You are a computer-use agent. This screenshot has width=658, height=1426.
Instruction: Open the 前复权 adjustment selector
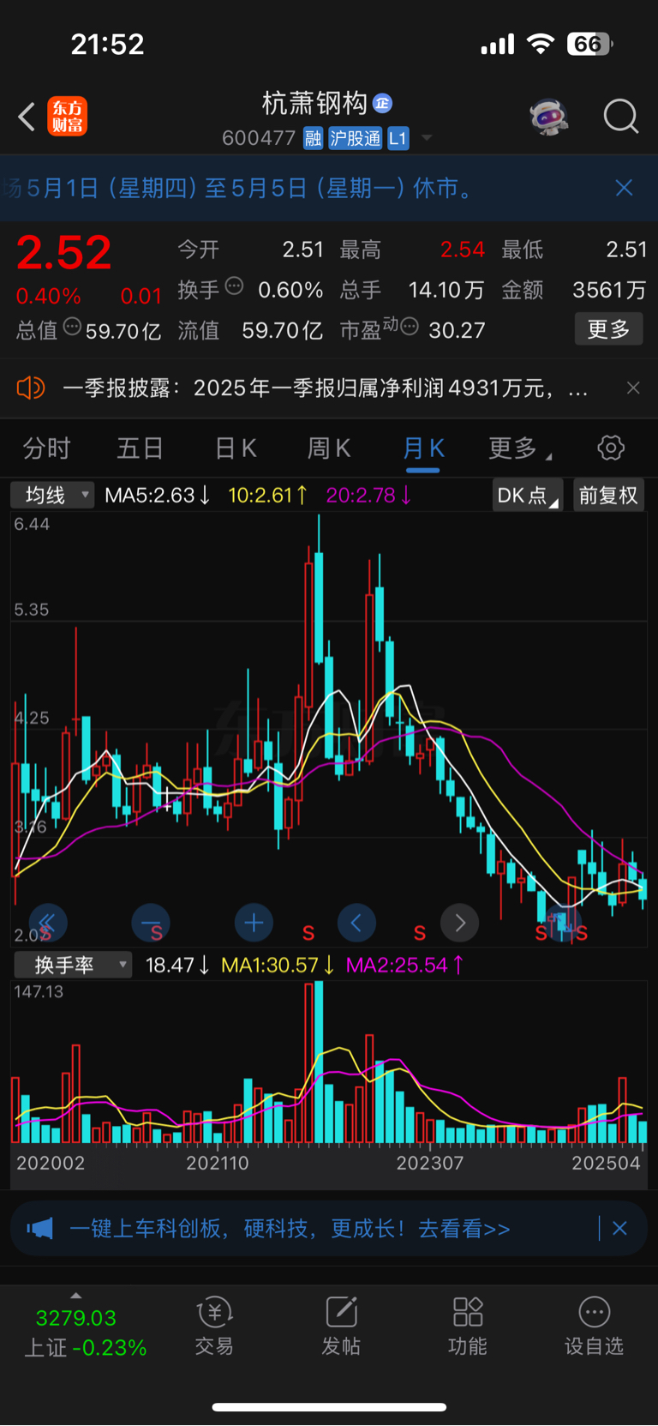pyautogui.click(x=608, y=495)
